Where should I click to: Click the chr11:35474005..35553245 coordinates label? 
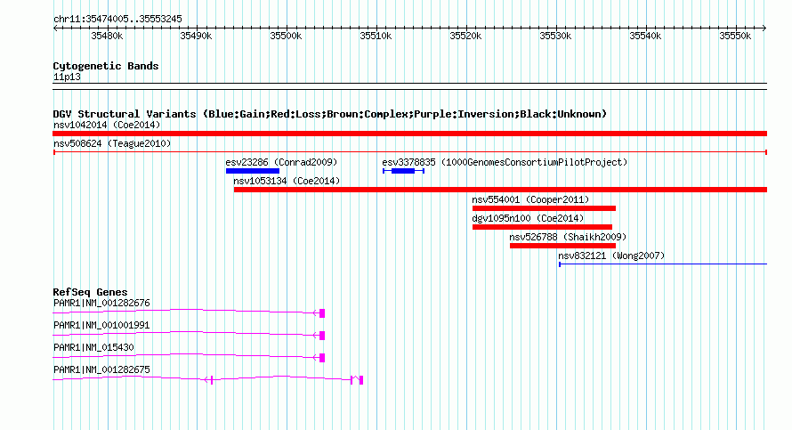pyautogui.click(x=117, y=20)
